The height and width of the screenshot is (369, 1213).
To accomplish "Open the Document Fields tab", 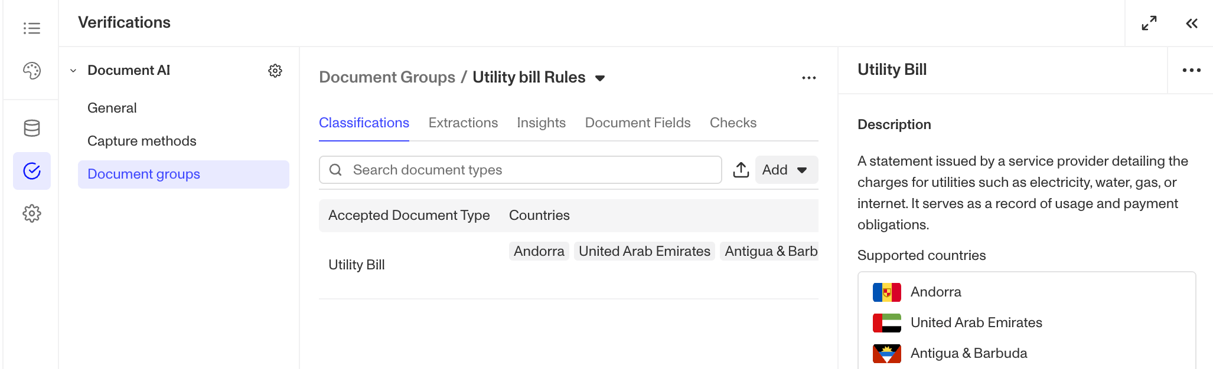I will click(638, 123).
